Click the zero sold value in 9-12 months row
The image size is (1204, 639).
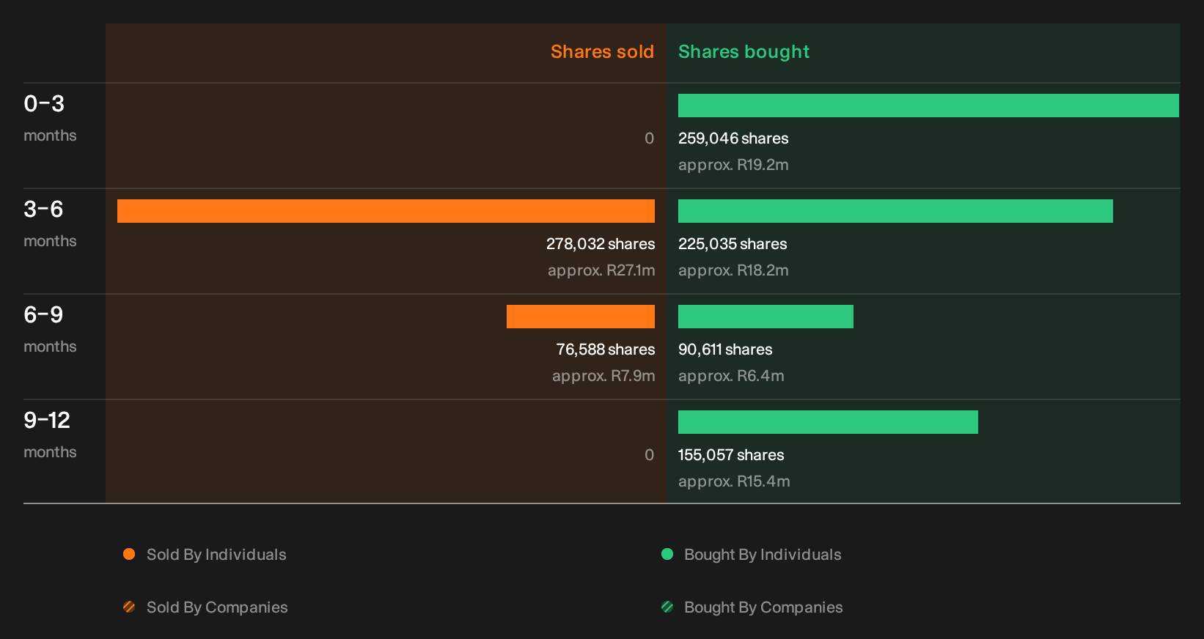(x=649, y=455)
